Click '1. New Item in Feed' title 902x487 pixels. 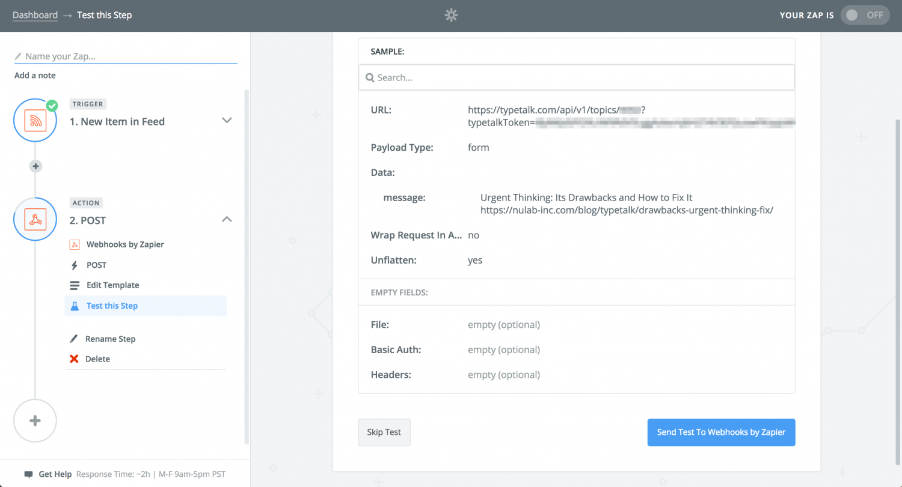point(117,121)
